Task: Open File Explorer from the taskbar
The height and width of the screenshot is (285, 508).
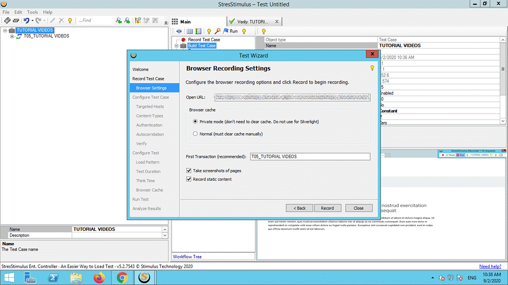Action: pyautogui.click(x=76, y=278)
